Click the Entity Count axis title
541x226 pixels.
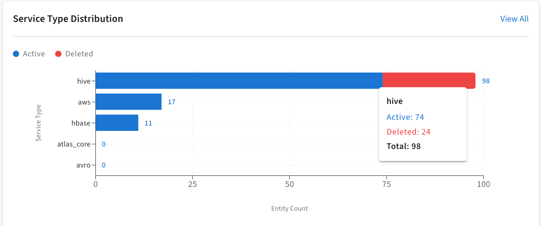pyautogui.click(x=290, y=208)
